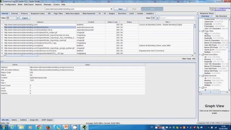Switch to the Images tab
The image size is (231, 130).
[x=112, y=13]
